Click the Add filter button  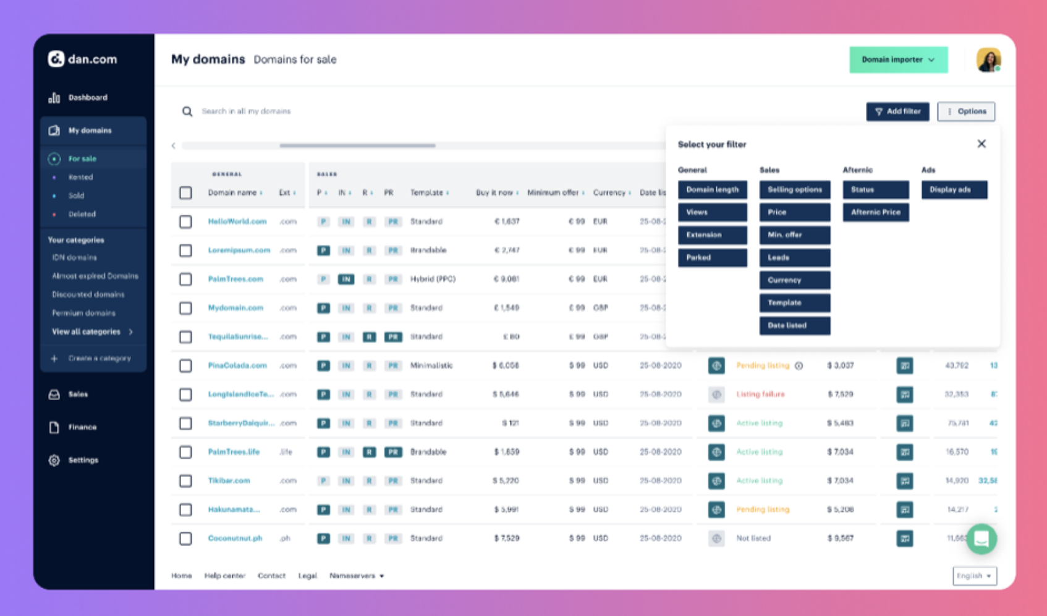[x=897, y=111]
